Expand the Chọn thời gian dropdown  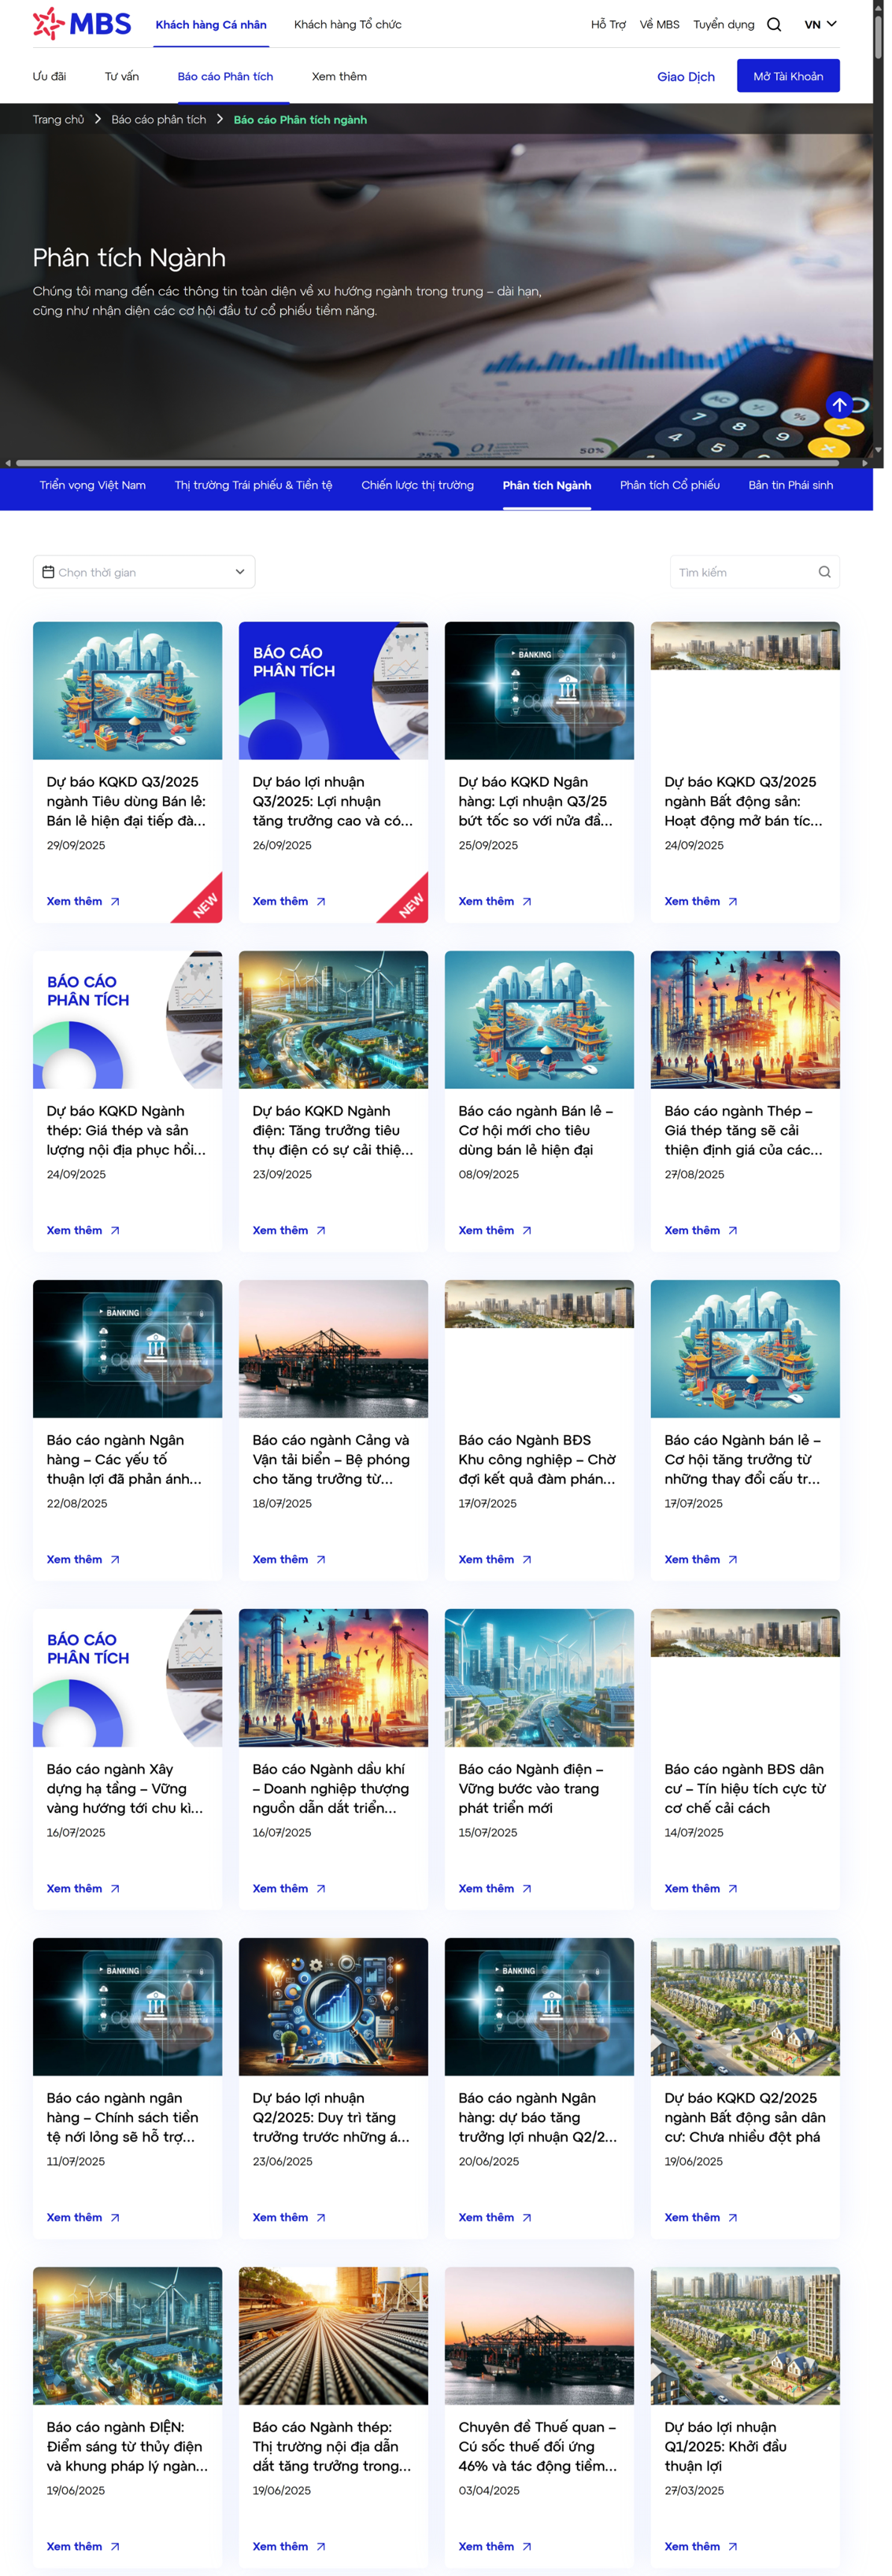[x=239, y=572]
